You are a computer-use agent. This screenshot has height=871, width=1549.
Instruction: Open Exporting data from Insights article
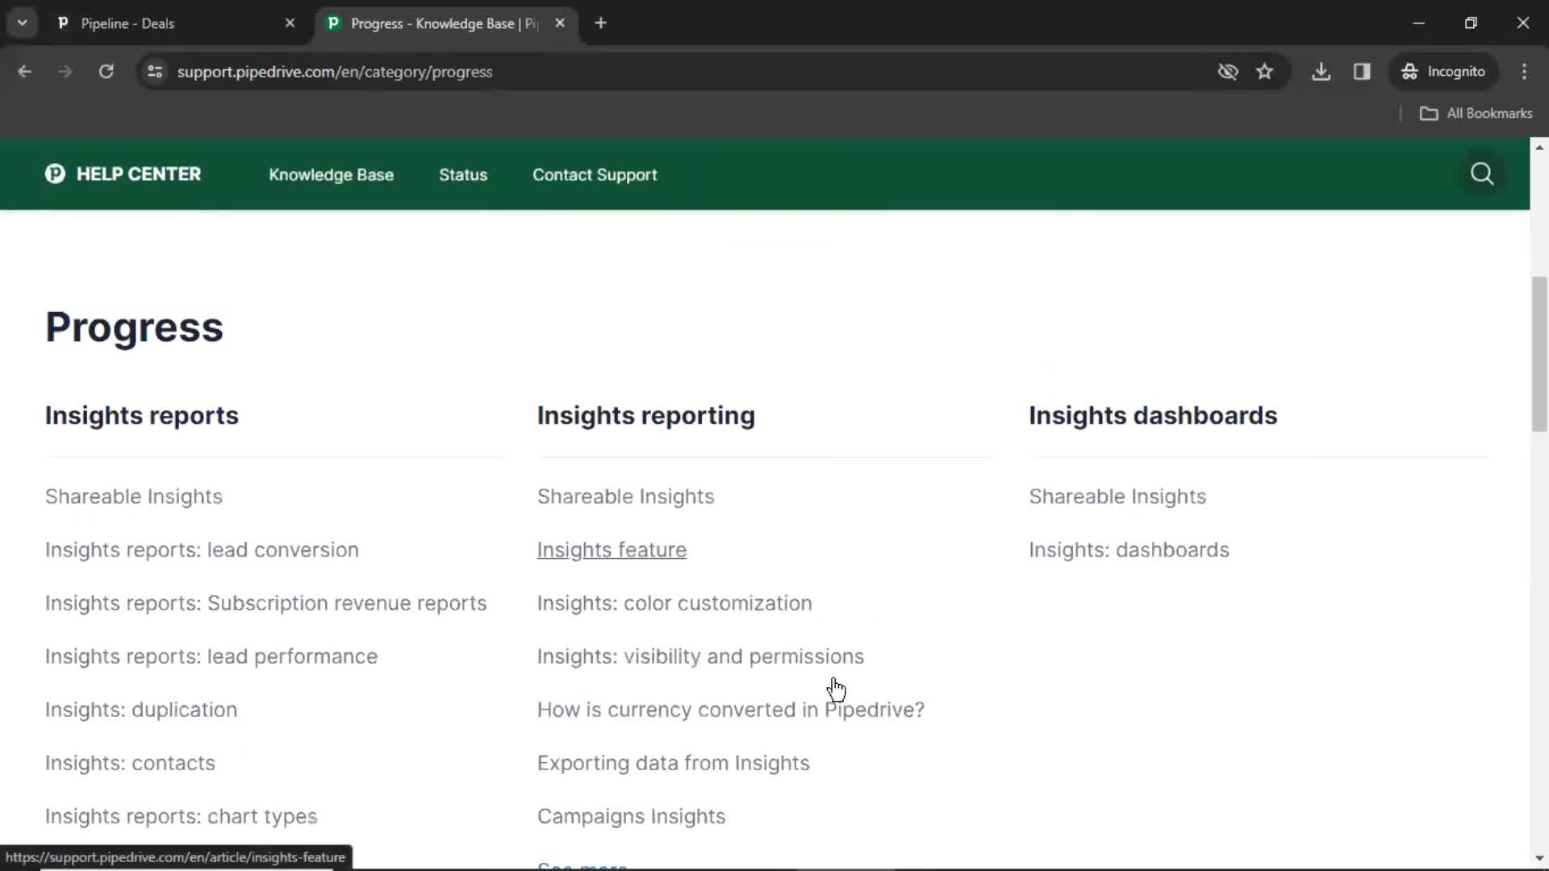click(674, 763)
